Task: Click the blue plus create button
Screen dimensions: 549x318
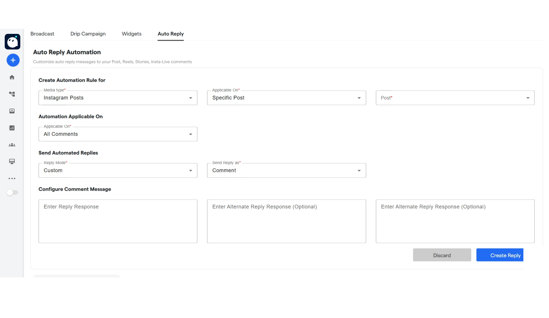Action: (x=13, y=60)
